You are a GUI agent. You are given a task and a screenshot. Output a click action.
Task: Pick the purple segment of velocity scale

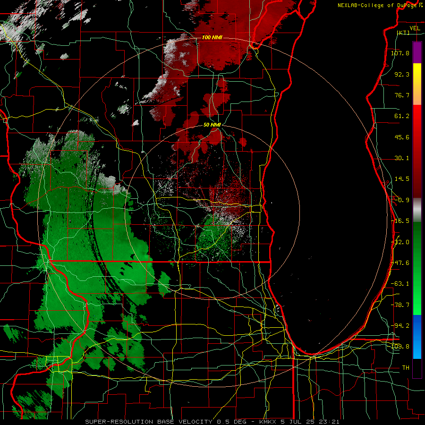[417, 52]
